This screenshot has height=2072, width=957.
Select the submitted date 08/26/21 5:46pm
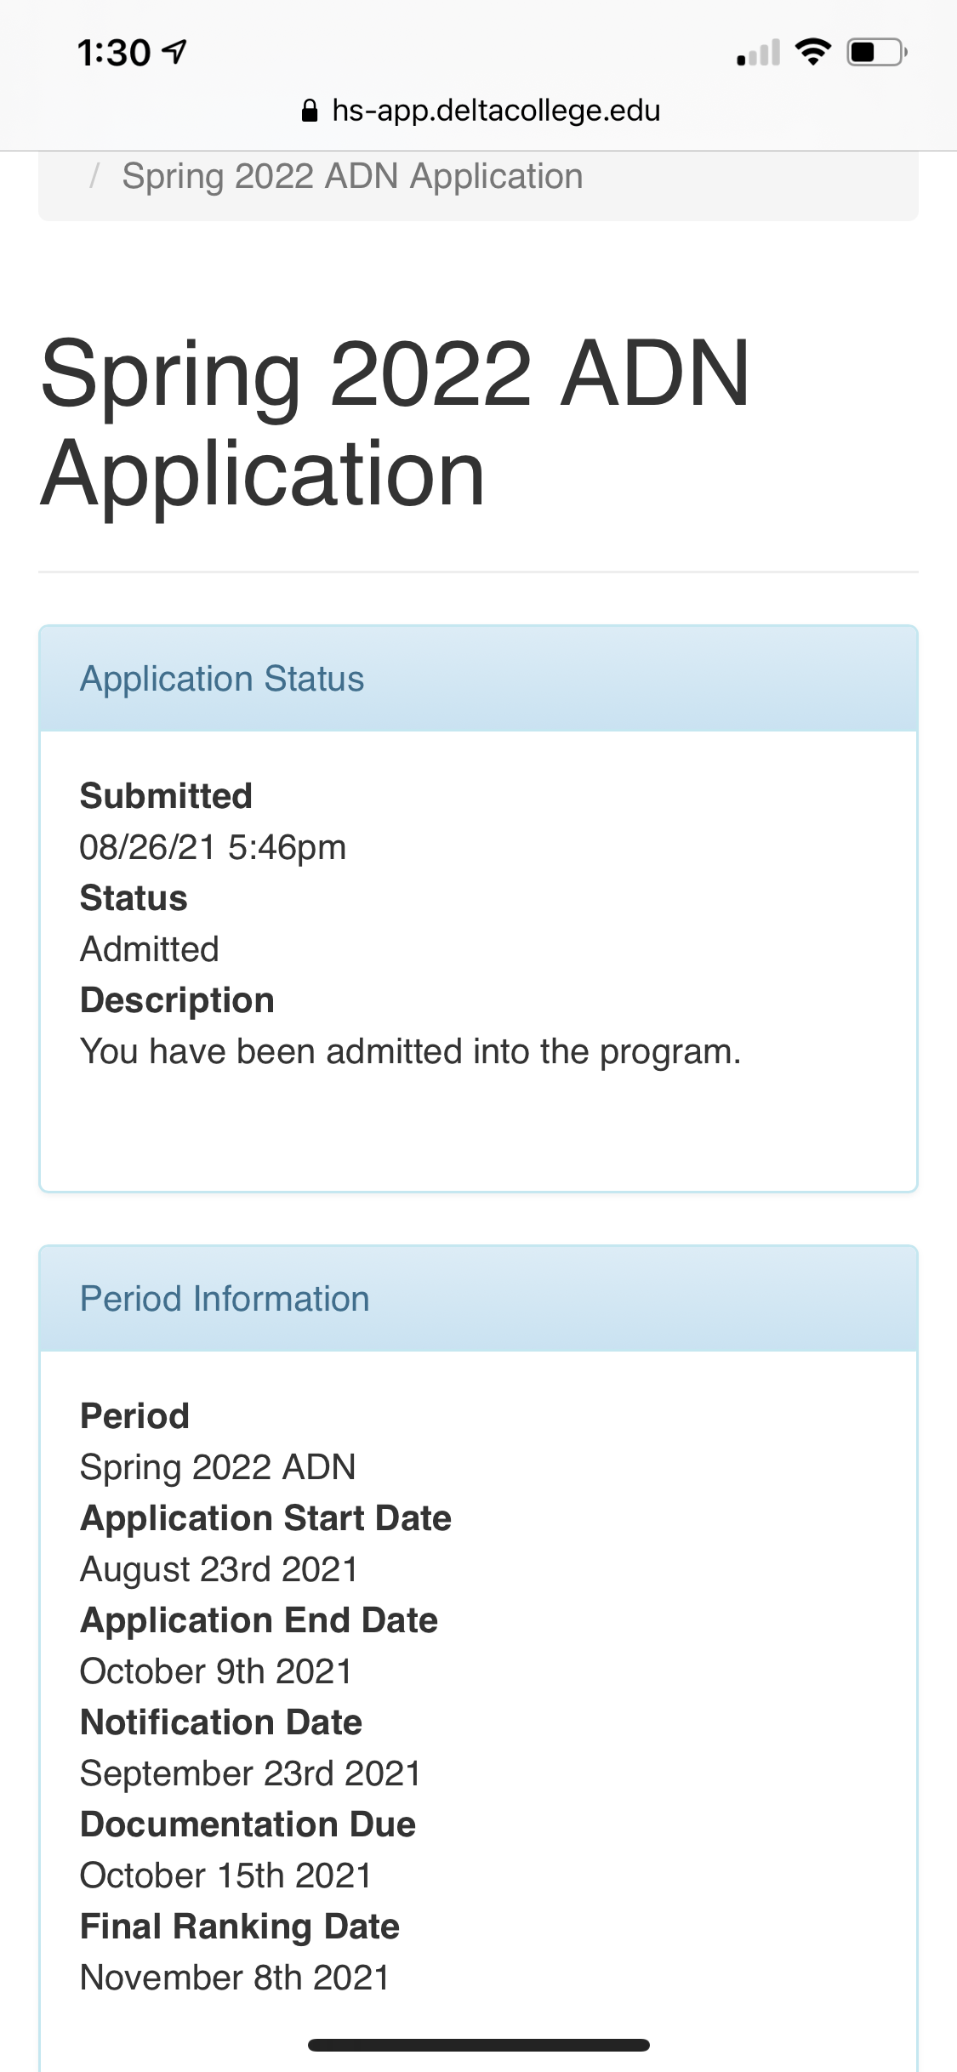(213, 847)
